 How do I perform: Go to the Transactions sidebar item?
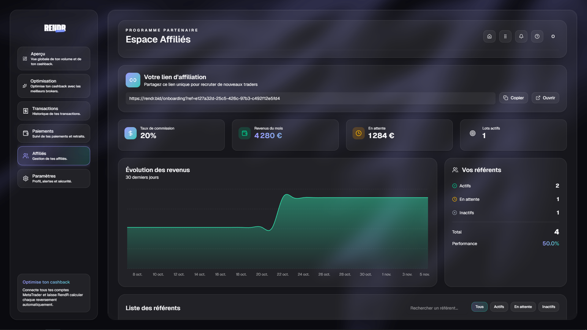pos(54,111)
